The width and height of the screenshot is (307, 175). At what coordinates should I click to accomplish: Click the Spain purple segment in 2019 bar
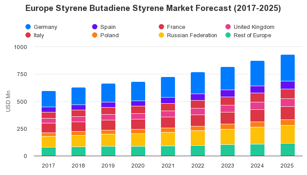pyautogui.click(x=108, y=105)
